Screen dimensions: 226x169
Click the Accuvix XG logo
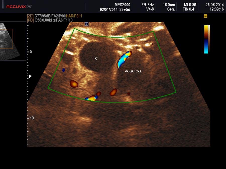coord(19,7)
